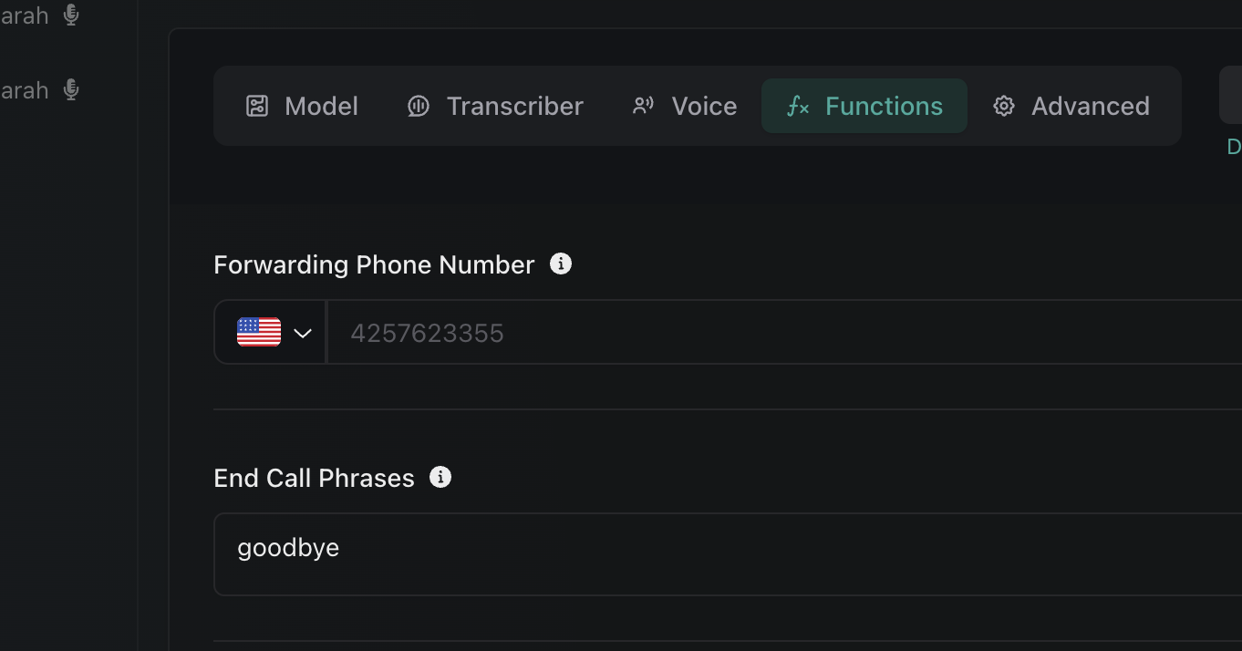Show info tooltip for End Call Phrases
The height and width of the screenshot is (651, 1242).
coord(440,478)
